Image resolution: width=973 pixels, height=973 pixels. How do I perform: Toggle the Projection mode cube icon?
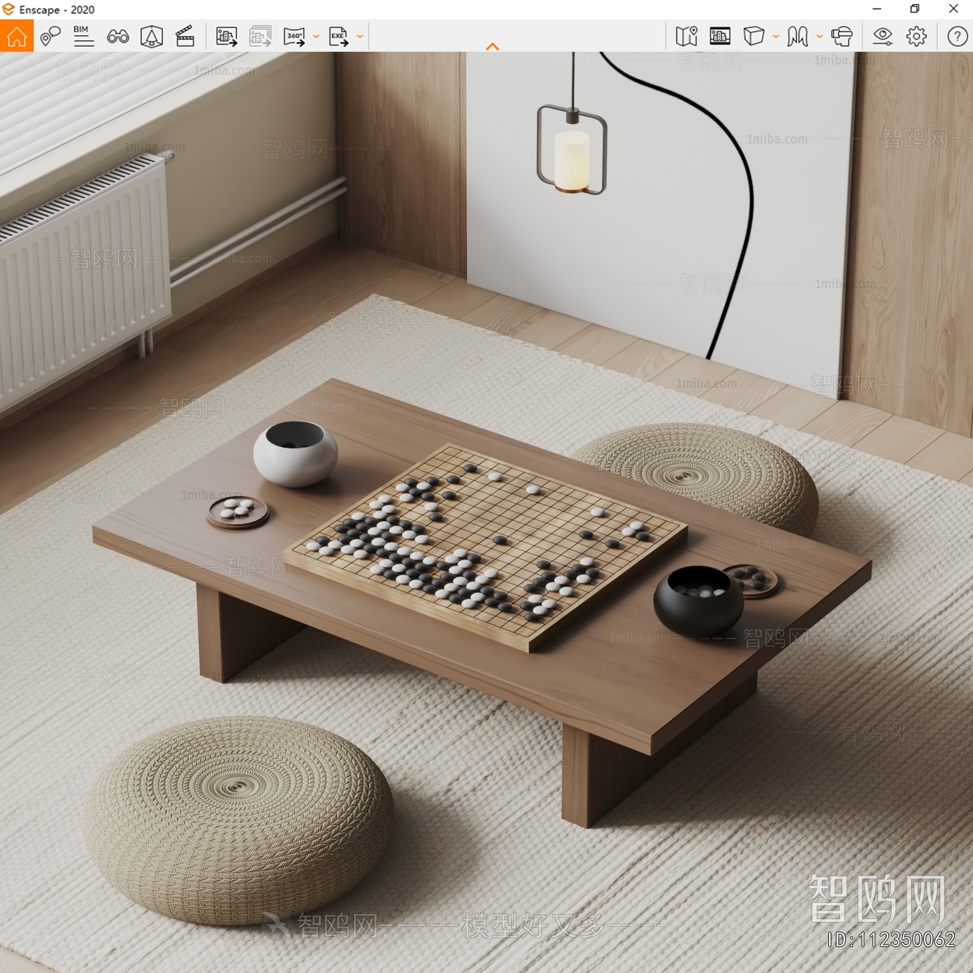point(754,36)
